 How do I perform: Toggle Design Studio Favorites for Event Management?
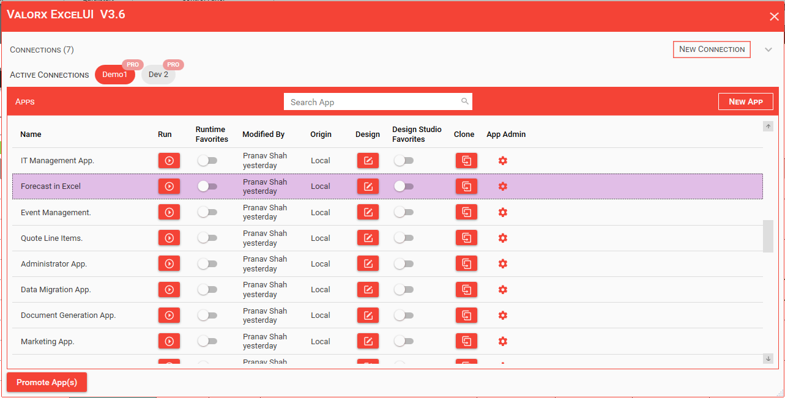[x=403, y=212]
